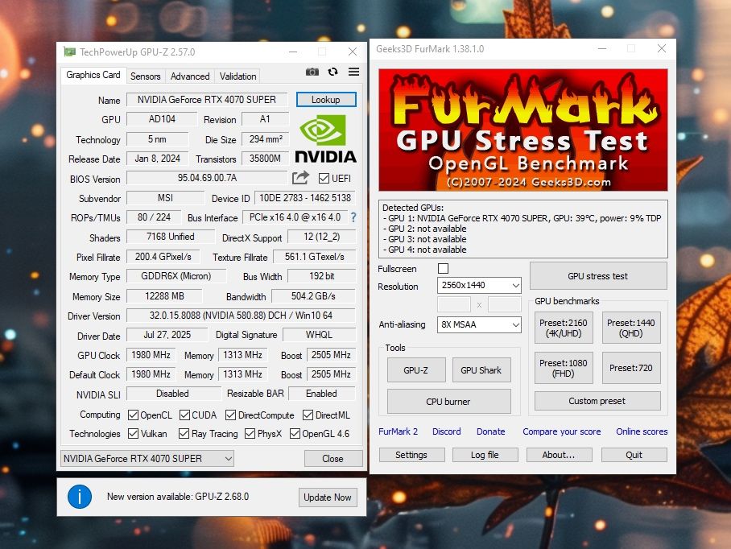Click the GPU Name field in GPU-Z
This screenshot has width=731, height=549.
pos(207,100)
